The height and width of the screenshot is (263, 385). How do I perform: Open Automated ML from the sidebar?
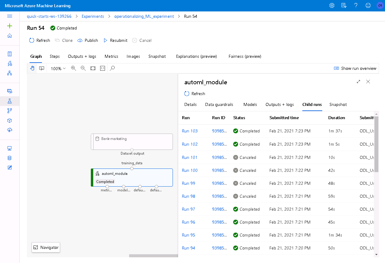point(10,63)
